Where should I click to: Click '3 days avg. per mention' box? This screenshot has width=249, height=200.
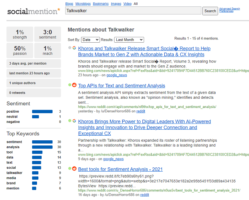coord(34,64)
